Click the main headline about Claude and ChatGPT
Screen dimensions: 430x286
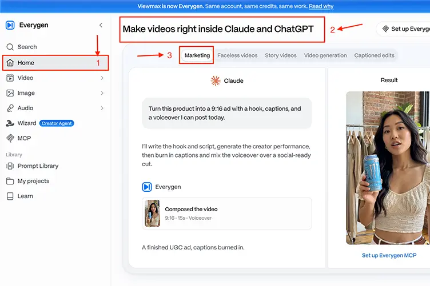[218, 29]
